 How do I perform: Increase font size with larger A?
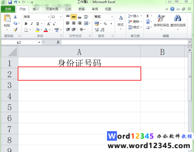[x=48, y=24]
